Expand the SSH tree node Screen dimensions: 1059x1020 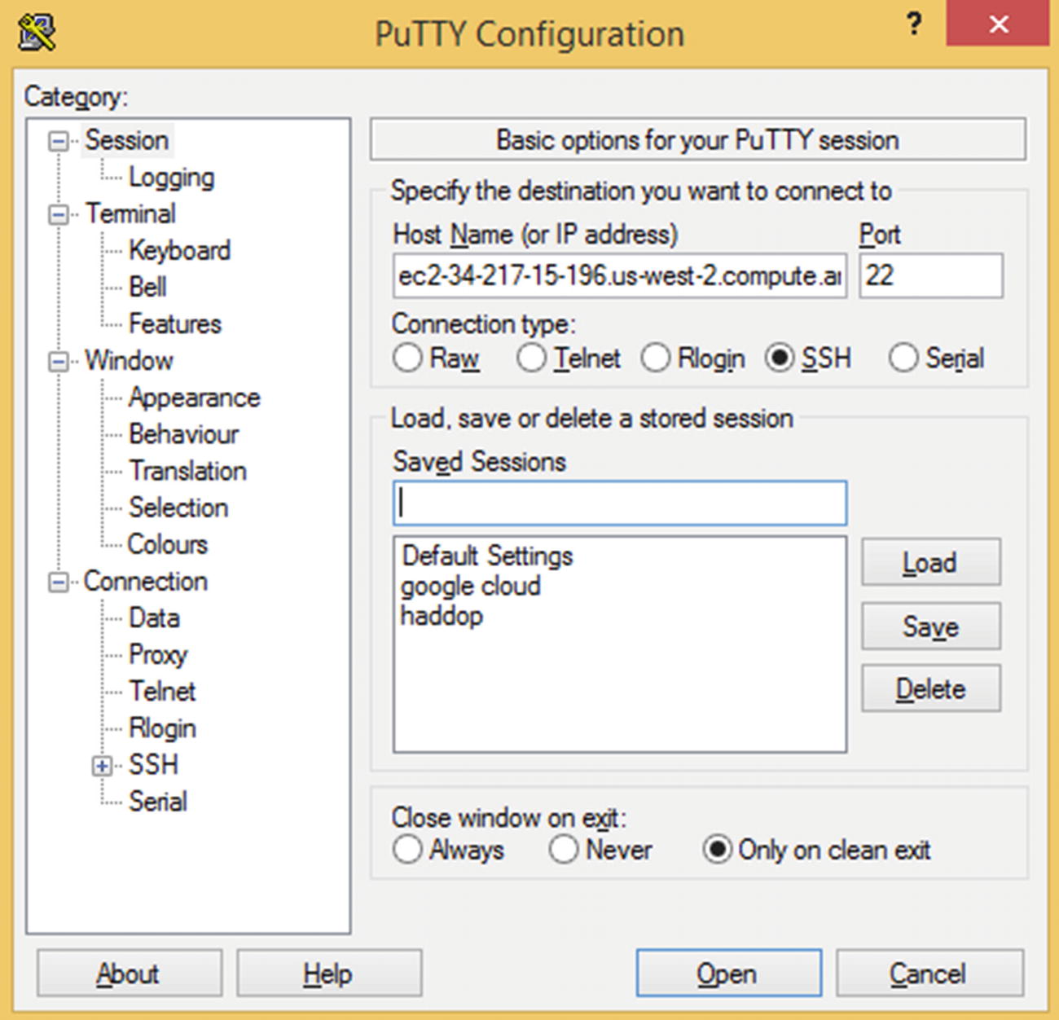coord(102,766)
